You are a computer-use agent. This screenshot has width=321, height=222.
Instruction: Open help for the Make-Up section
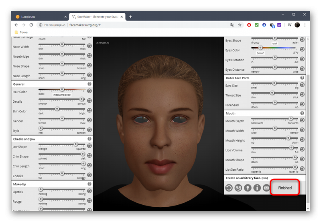[89, 184]
